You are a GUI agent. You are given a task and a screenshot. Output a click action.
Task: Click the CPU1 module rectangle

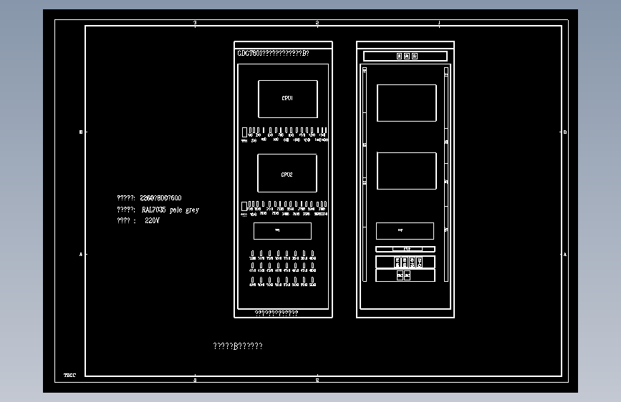click(x=288, y=99)
